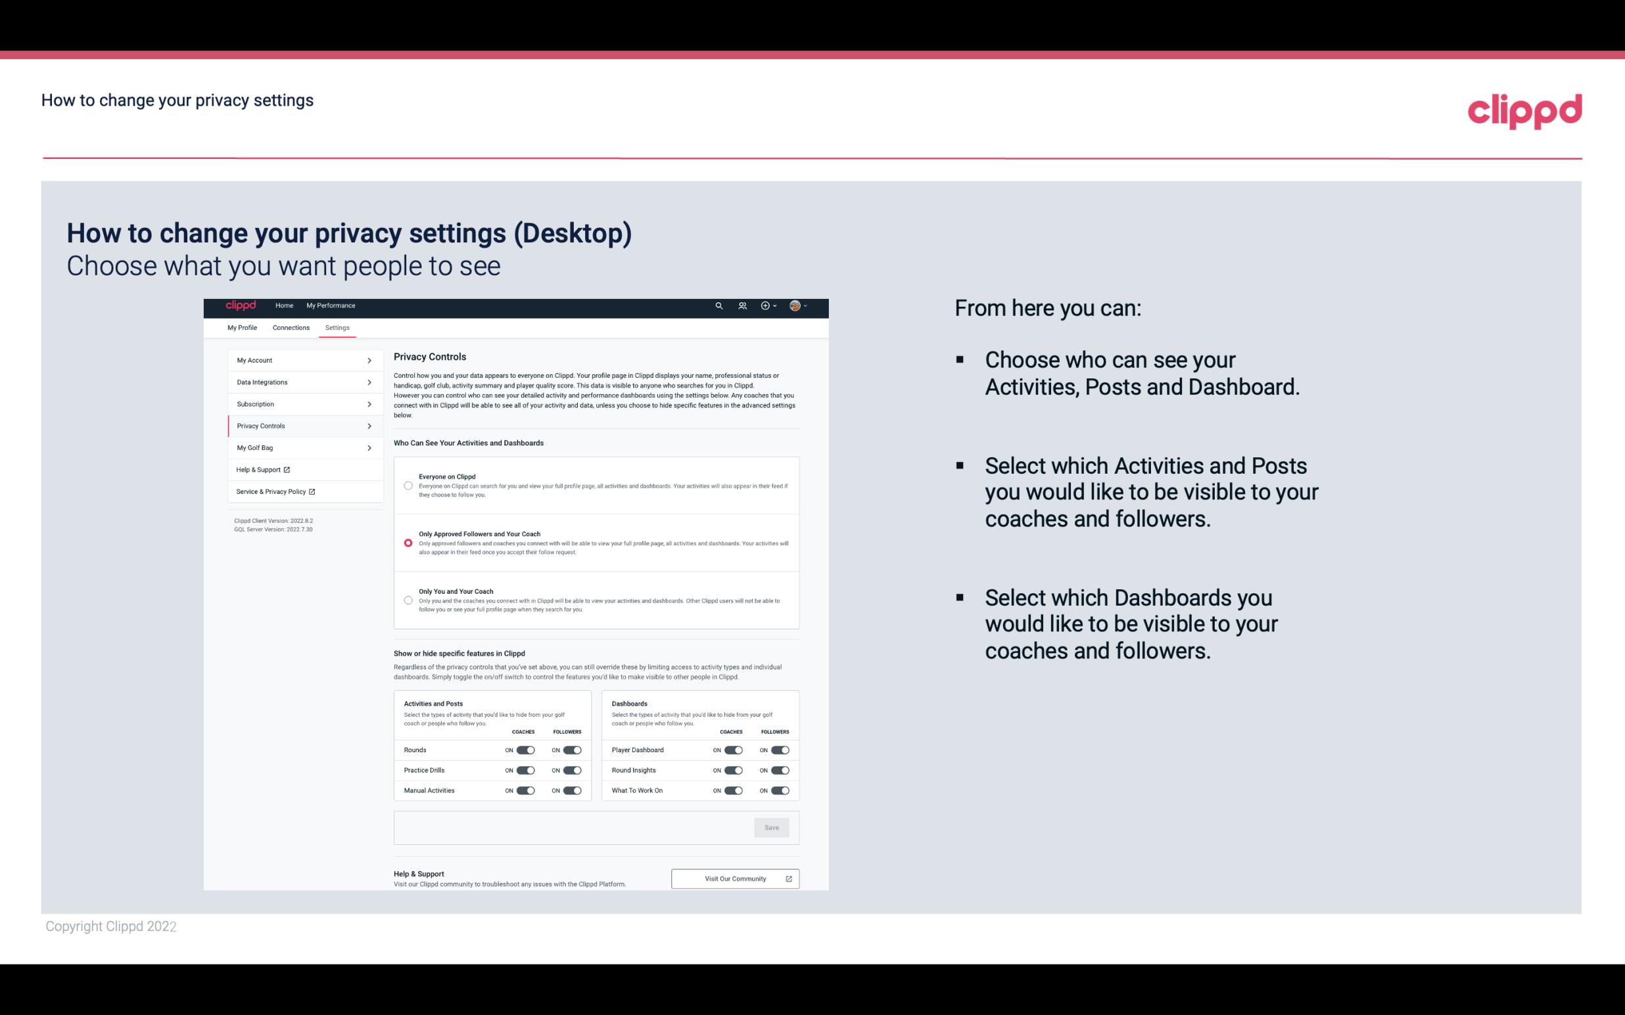Click the Clippd logo in the top right

(1523, 111)
